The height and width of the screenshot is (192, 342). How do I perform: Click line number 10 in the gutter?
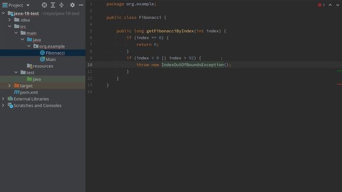click(x=90, y=65)
